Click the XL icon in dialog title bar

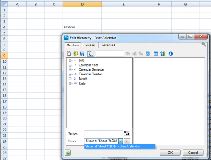coord(66,38)
